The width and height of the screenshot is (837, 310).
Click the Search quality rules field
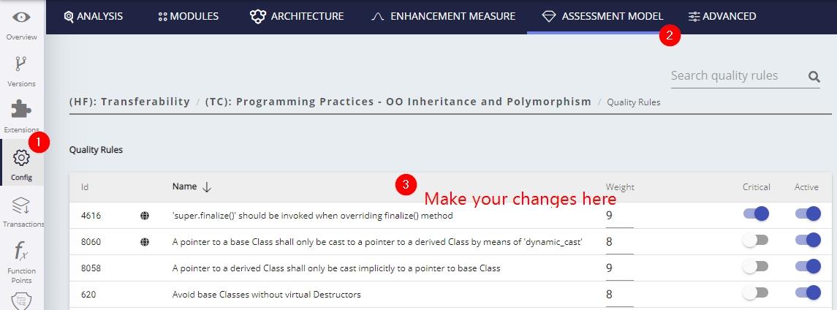[x=735, y=76]
